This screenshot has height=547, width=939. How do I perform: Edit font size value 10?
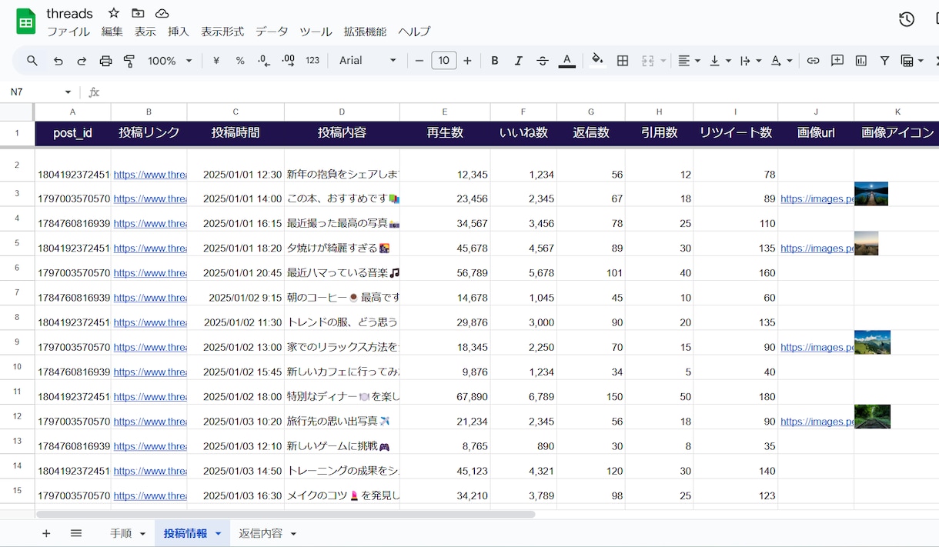tap(444, 61)
